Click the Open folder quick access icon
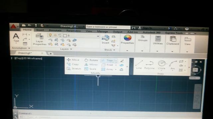Screen dimensions: 213x119 click(x=30, y=25)
